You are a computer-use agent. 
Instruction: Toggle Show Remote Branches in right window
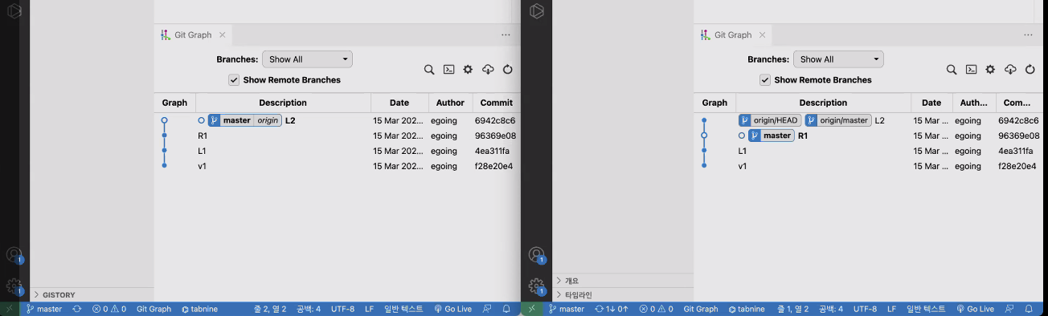coord(765,80)
